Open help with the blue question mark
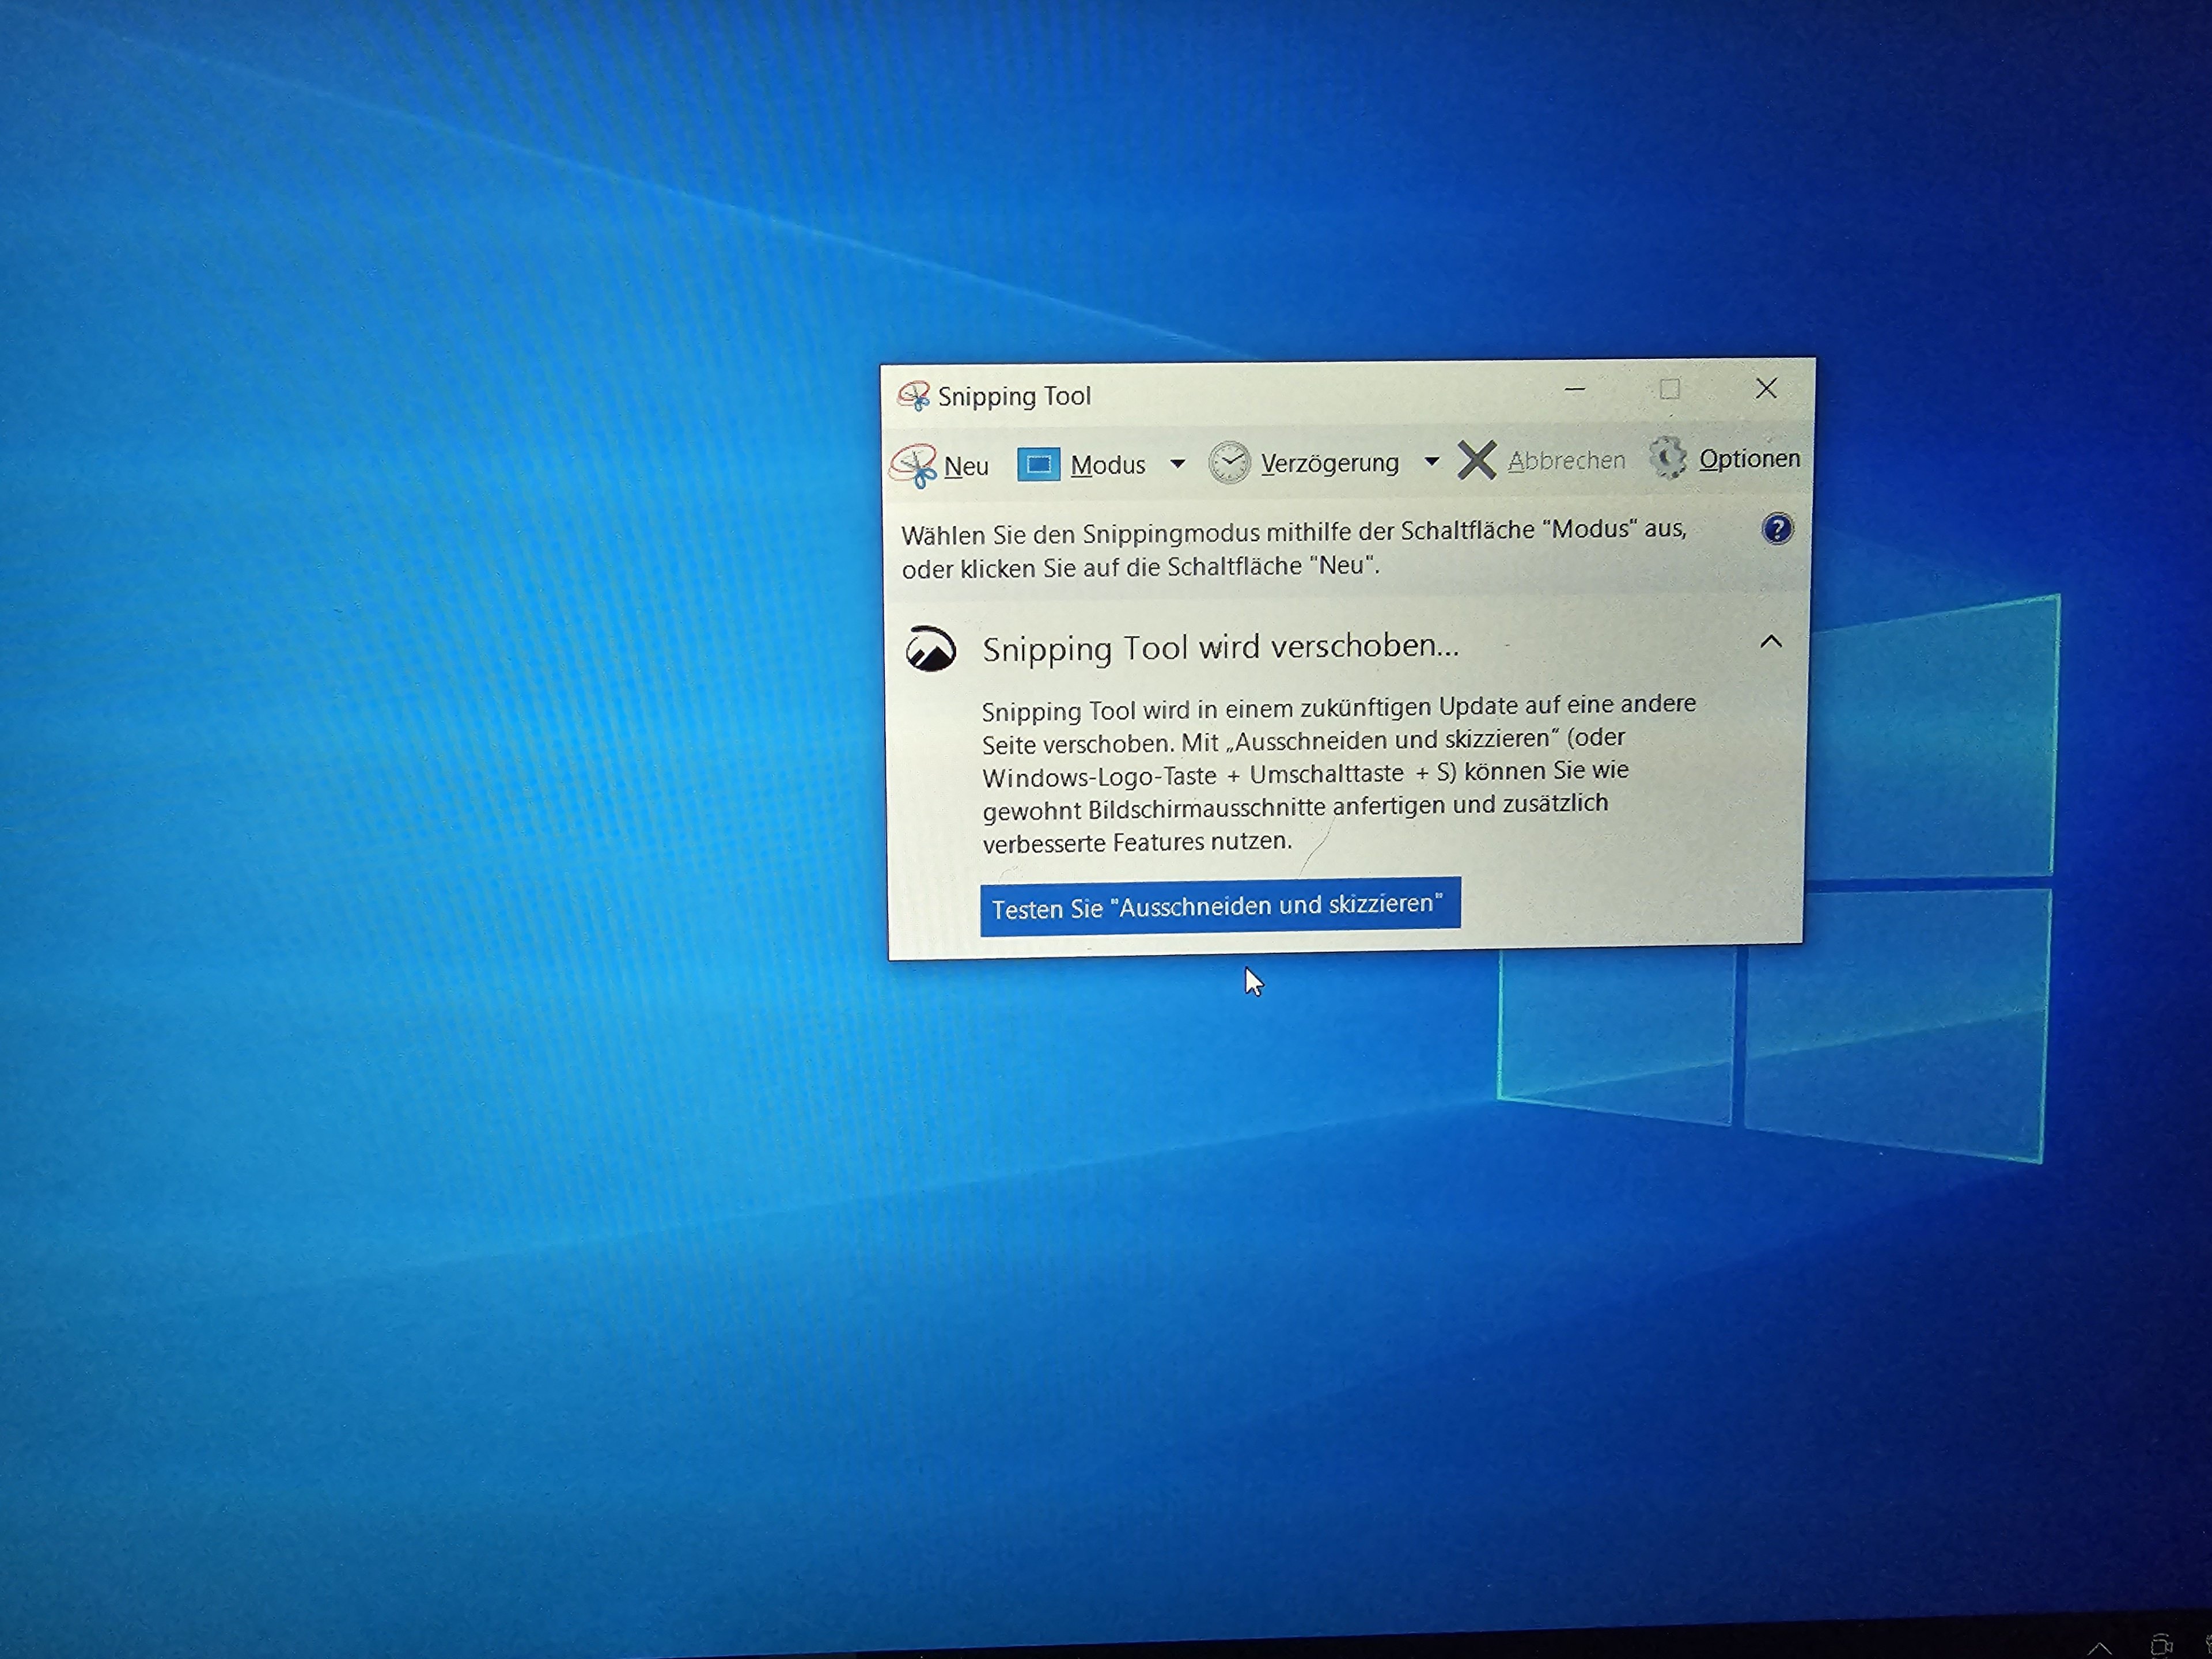The image size is (2212, 1659). click(1777, 529)
